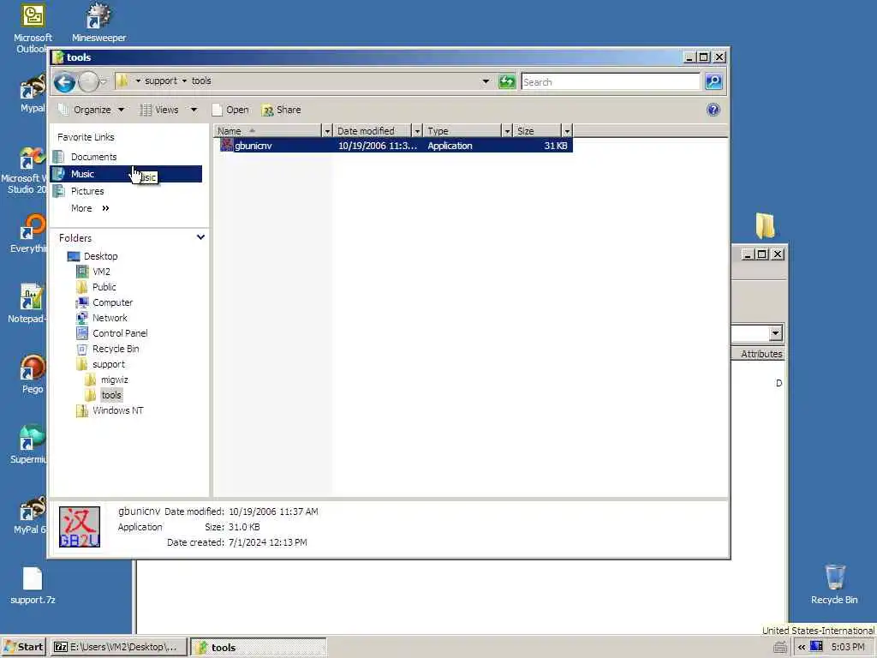Select tools folder in tree
The height and width of the screenshot is (658, 877).
point(110,395)
